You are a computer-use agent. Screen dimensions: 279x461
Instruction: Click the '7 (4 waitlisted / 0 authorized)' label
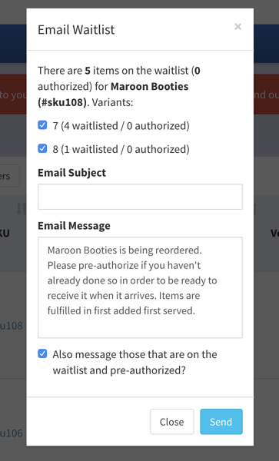[x=121, y=126]
